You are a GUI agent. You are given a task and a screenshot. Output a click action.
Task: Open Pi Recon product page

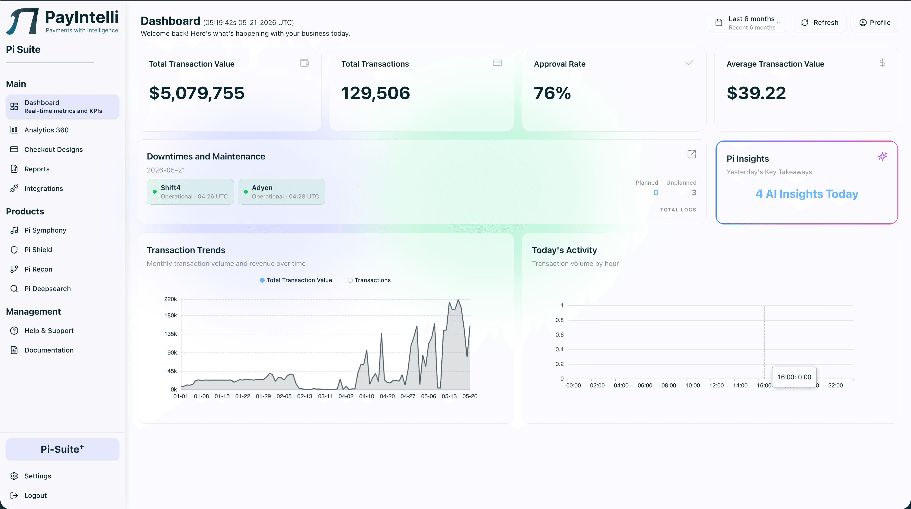tap(63, 269)
